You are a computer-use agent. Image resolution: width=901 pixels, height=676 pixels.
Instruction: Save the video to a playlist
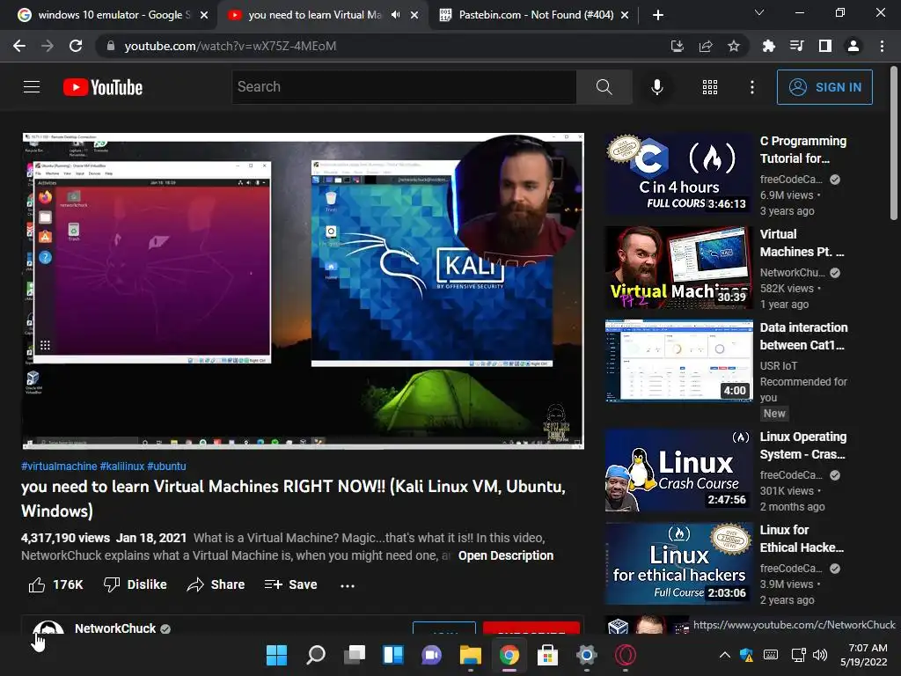[290, 584]
